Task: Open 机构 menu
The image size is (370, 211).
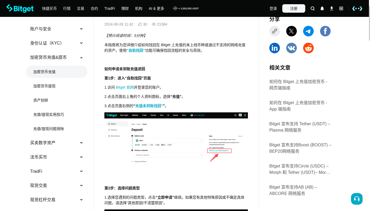Action: (139, 8)
